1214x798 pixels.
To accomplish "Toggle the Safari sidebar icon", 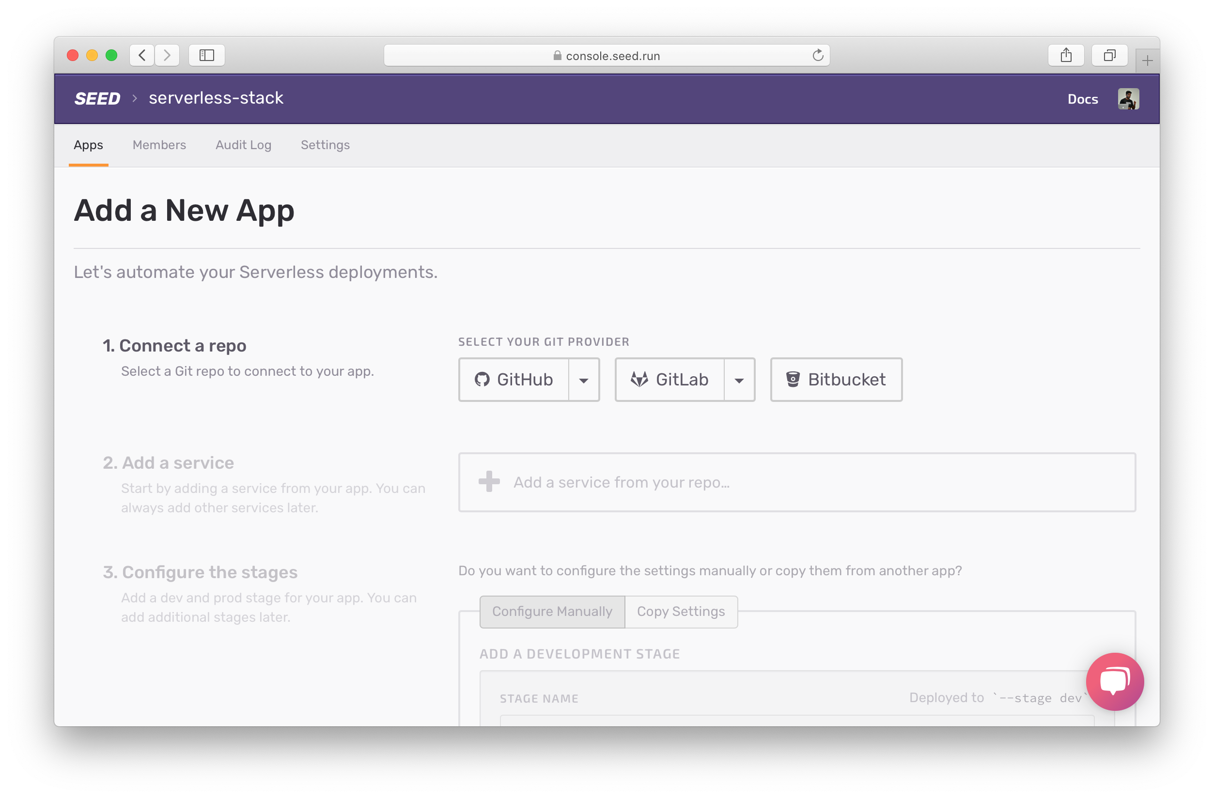I will 206,55.
